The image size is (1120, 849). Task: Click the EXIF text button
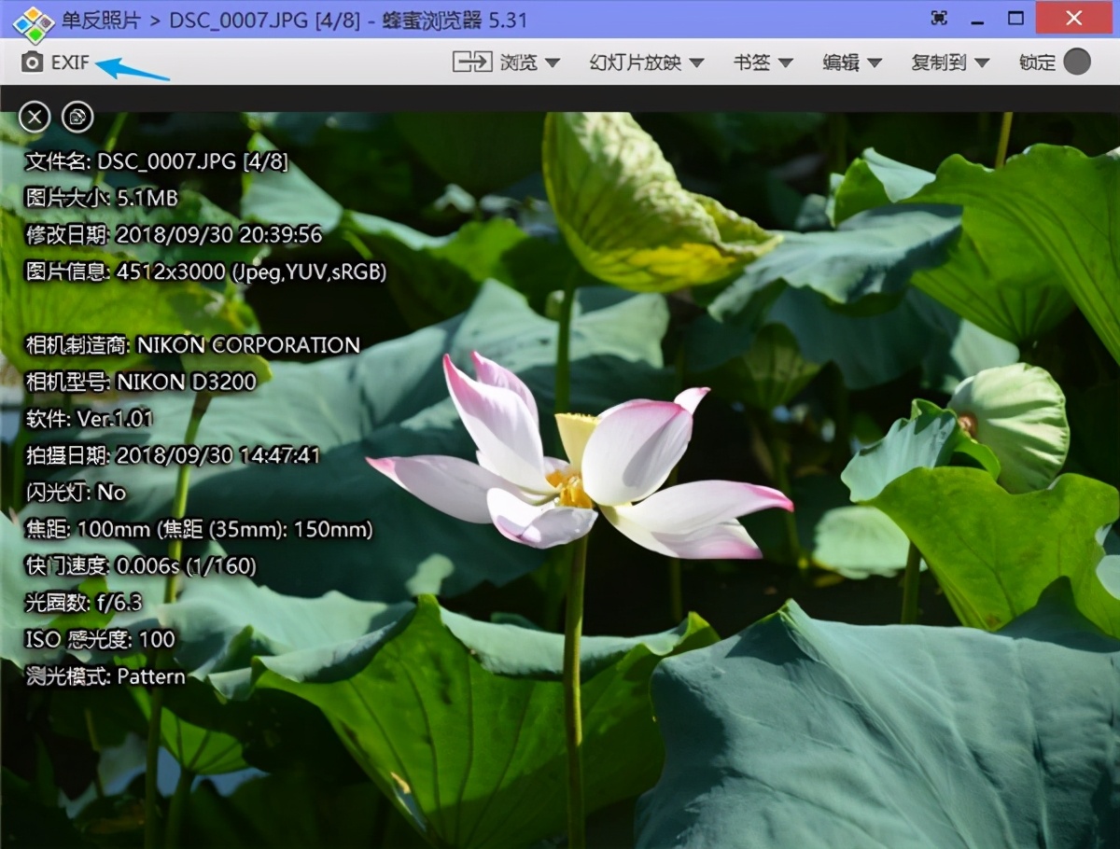(x=71, y=63)
